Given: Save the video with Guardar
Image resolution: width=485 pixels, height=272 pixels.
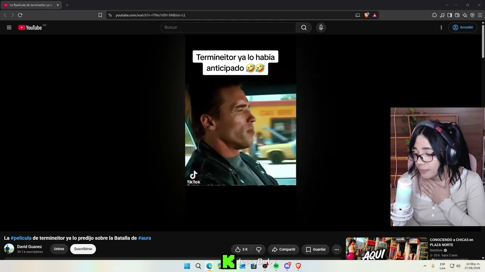Looking at the screenshot, I should 316,249.
